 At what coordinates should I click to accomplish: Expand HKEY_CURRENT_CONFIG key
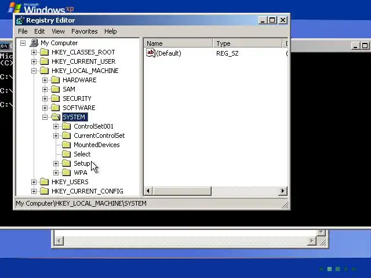[x=34, y=191]
